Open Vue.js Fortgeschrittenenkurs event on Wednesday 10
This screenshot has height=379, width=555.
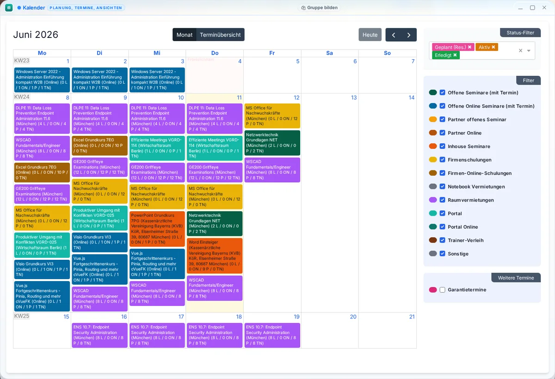pyautogui.click(x=157, y=263)
